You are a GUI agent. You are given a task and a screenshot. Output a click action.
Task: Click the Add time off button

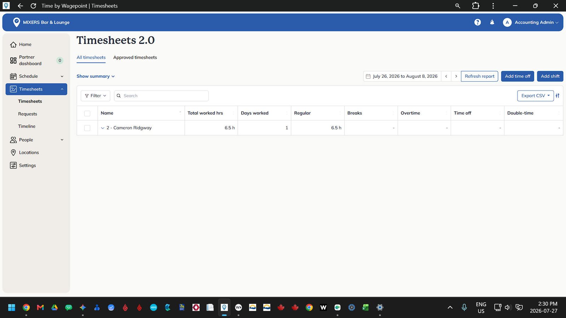(518, 76)
